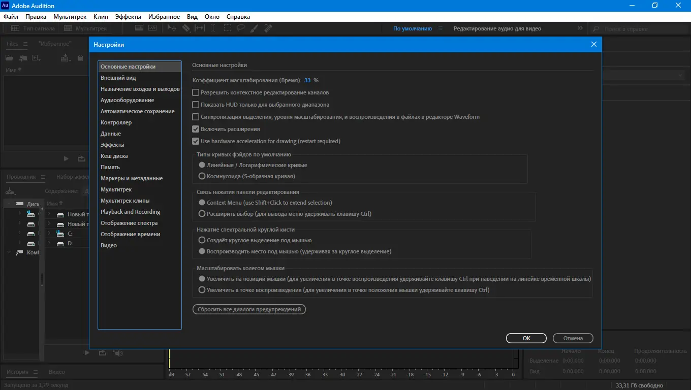Click 'Сбросить все диалоги предупреждений' button
Viewport: 691px width, 390px height.
click(249, 309)
